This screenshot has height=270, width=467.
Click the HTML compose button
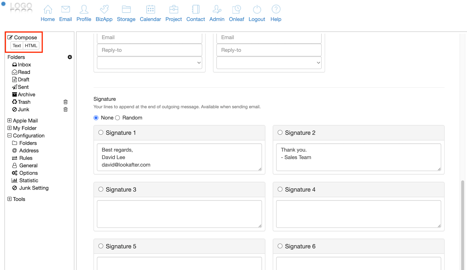pos(31,46)
